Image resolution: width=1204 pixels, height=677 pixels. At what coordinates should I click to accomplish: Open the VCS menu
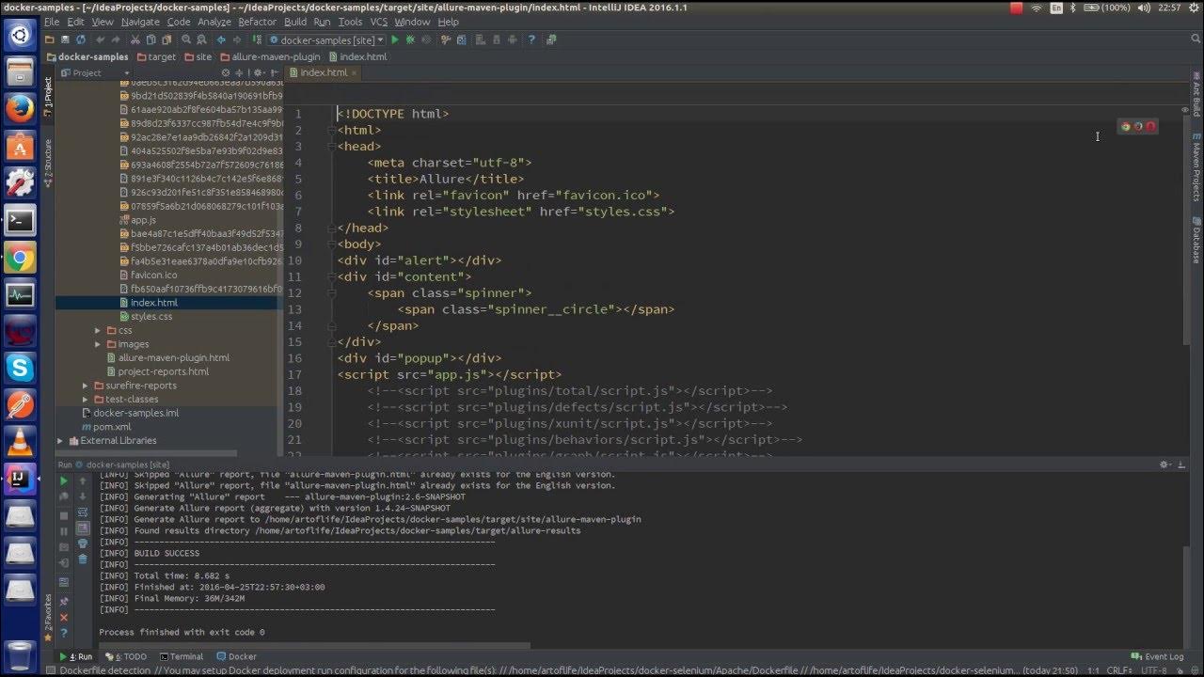coord(378,22)
